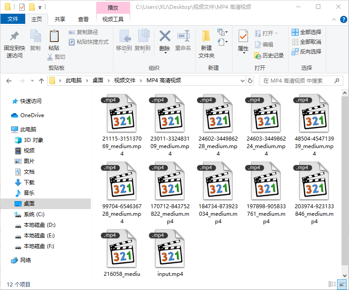Screen dimensions: 349x290
Task: Select file 170712-843752822_medium.mp4
Action: [x=170, y=193]
